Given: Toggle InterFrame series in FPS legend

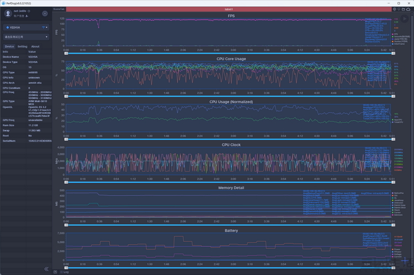Looking at the screenshot, I should (x=399, y=44).
